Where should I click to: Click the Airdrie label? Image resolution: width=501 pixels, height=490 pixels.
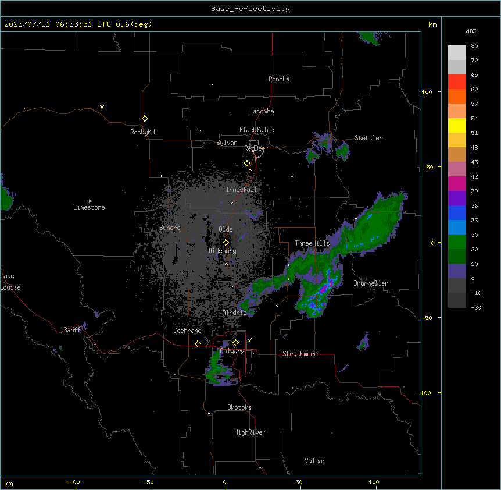pyautogui.click(x=235, y=313)
